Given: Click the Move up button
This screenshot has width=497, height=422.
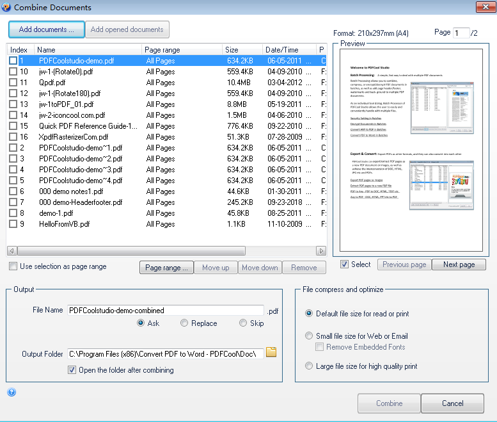Looking at the screenshot, I should tap(216, 268).
